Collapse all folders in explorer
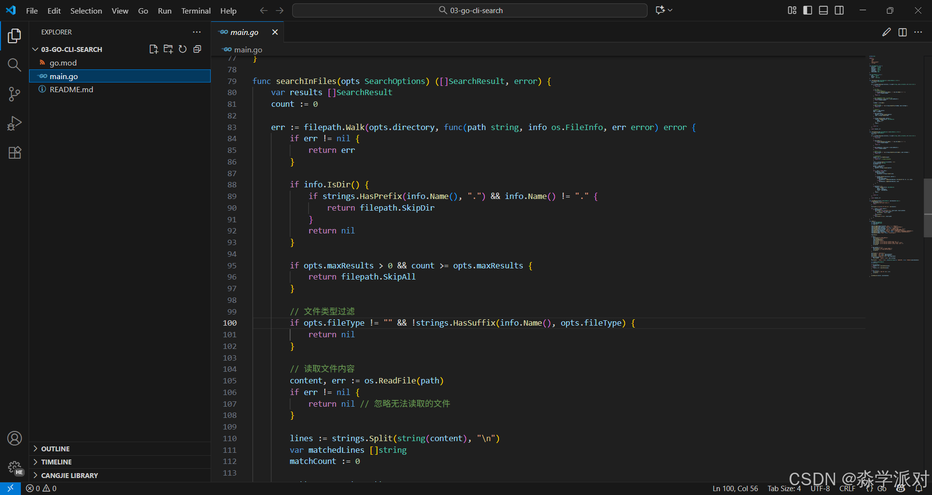This screenshot has width=932, height=495. 197,49
